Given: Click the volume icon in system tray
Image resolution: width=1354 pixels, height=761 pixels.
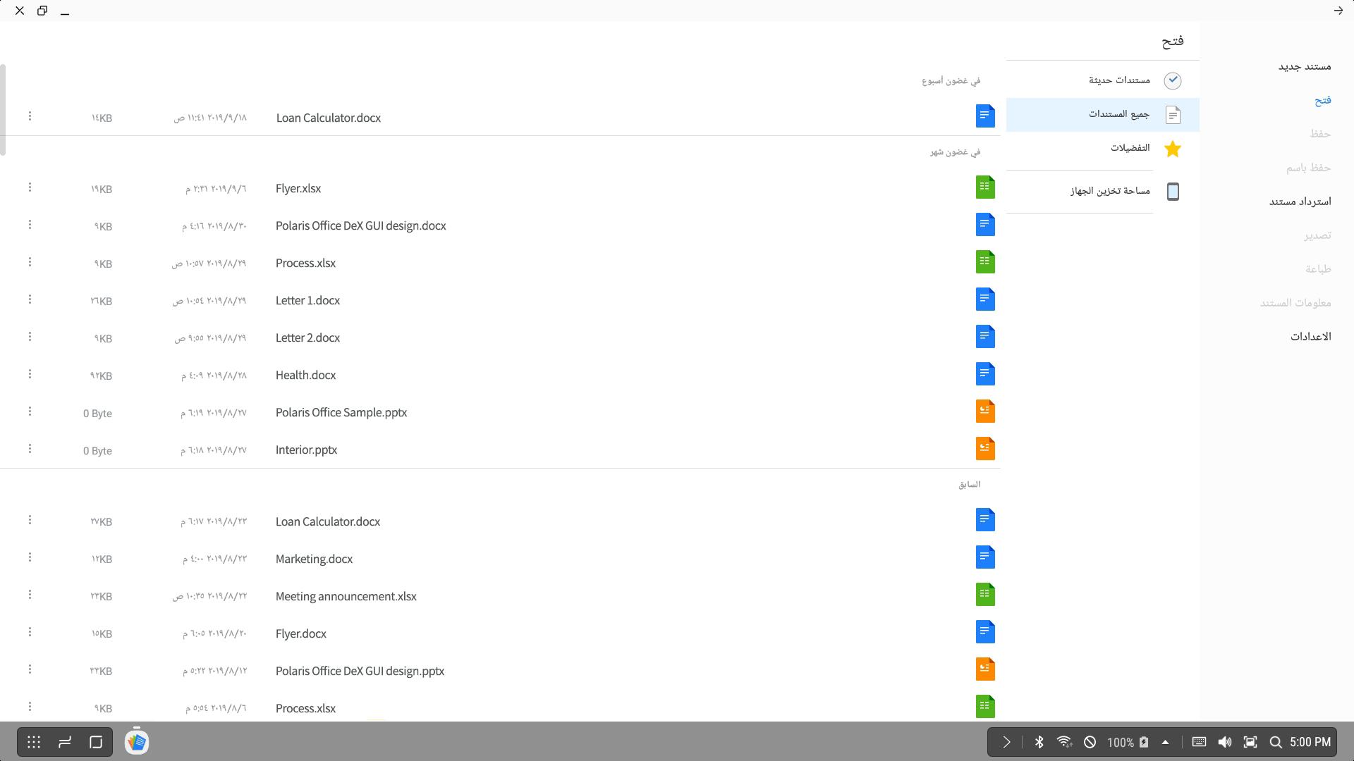Looking at the screenshot, I should point(1225,742).
